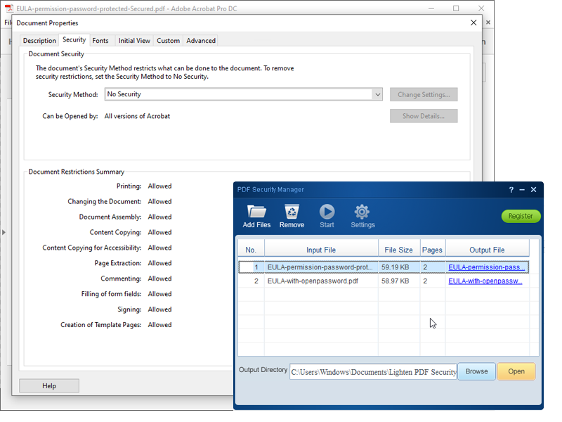Go to the Advanced tab
Screen dimensions: 562x422
201,41
